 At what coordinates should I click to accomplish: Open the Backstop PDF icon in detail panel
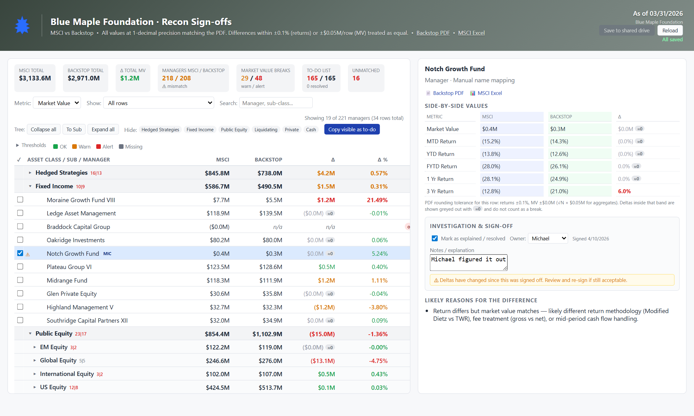[x=428, y=93]
